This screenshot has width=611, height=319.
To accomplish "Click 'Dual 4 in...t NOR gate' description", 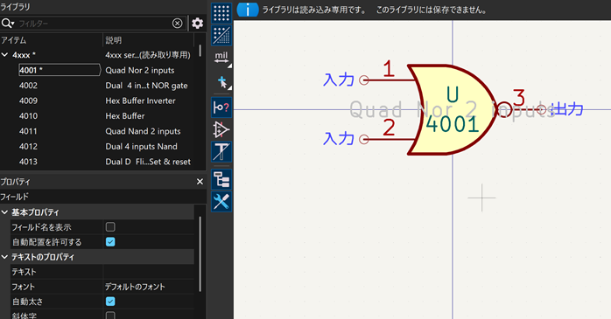I will (146, 86).
